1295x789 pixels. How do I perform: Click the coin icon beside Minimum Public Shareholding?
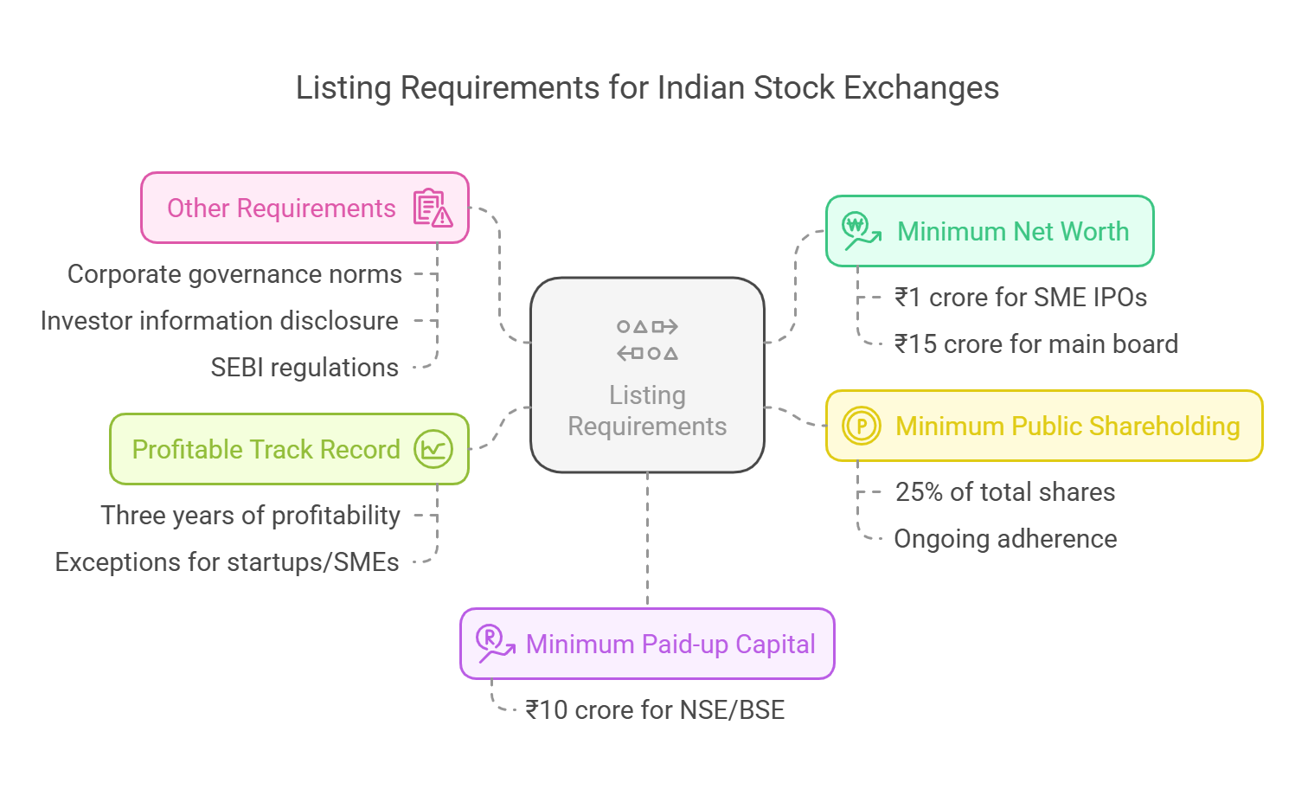861,426
